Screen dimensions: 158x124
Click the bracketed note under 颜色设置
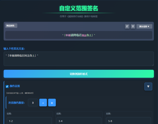click(20, 93)
